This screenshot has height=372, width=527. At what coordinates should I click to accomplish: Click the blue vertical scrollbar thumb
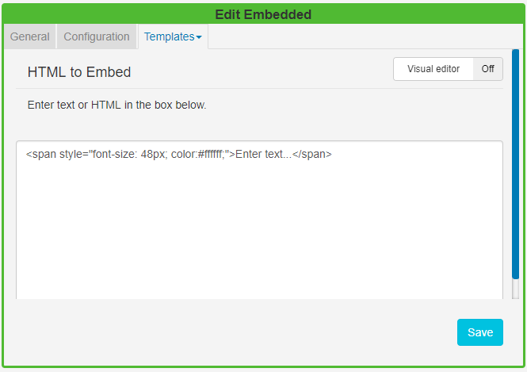(515, 159)
